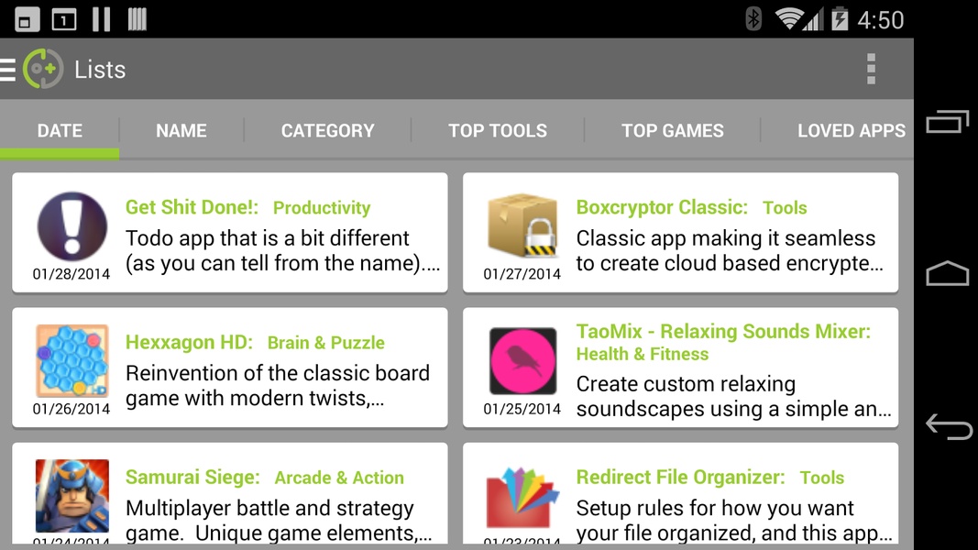Tap the Android home button
978x550 pixels.
(948, 273)
